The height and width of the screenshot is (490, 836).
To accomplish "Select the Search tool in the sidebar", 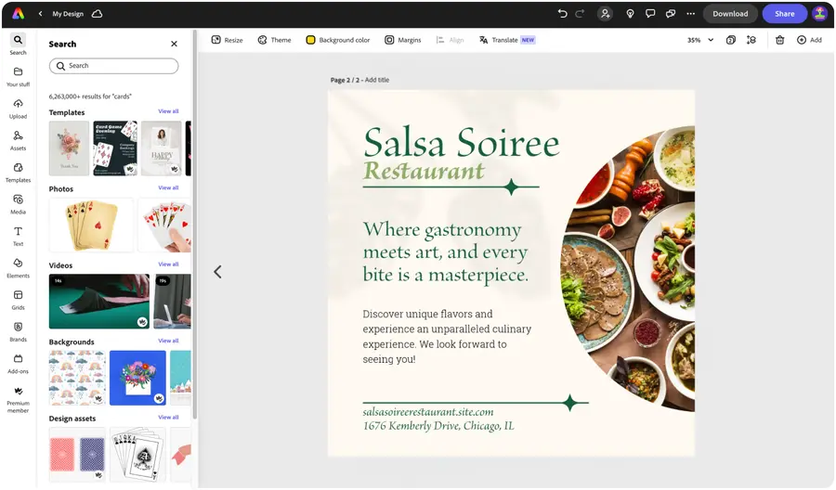I will coord(19,45).
